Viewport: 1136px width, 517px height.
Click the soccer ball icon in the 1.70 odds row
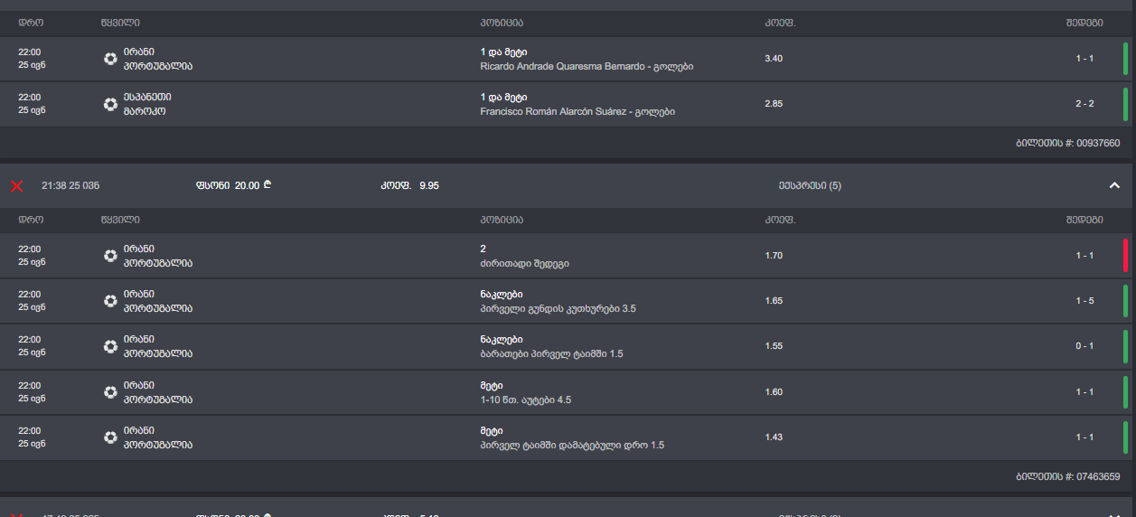click(x=110, y=256)
